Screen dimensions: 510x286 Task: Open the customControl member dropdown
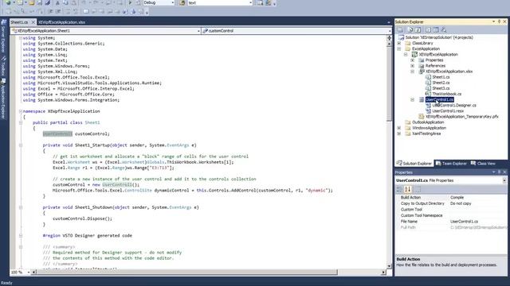[390, 31]
